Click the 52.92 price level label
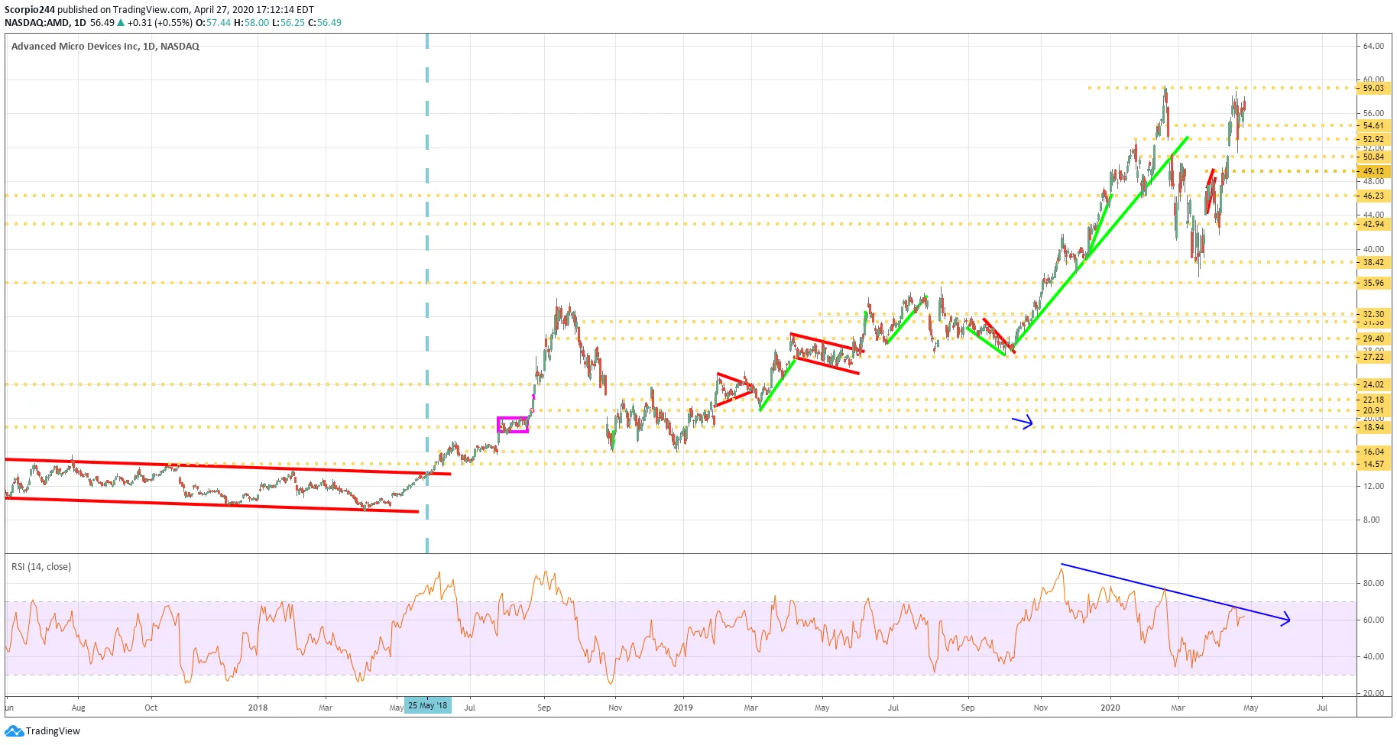 [x=1373, y=139]
